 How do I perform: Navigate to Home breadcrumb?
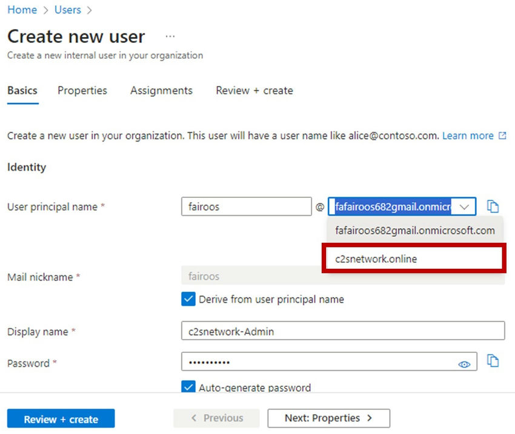pyautogui.click(x=22, y=10)
